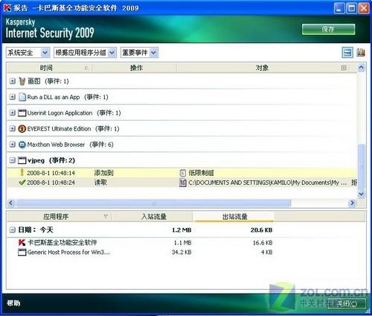Click the 帮助 help link
The image size is (372, 316).
click(x=13, y=303)
